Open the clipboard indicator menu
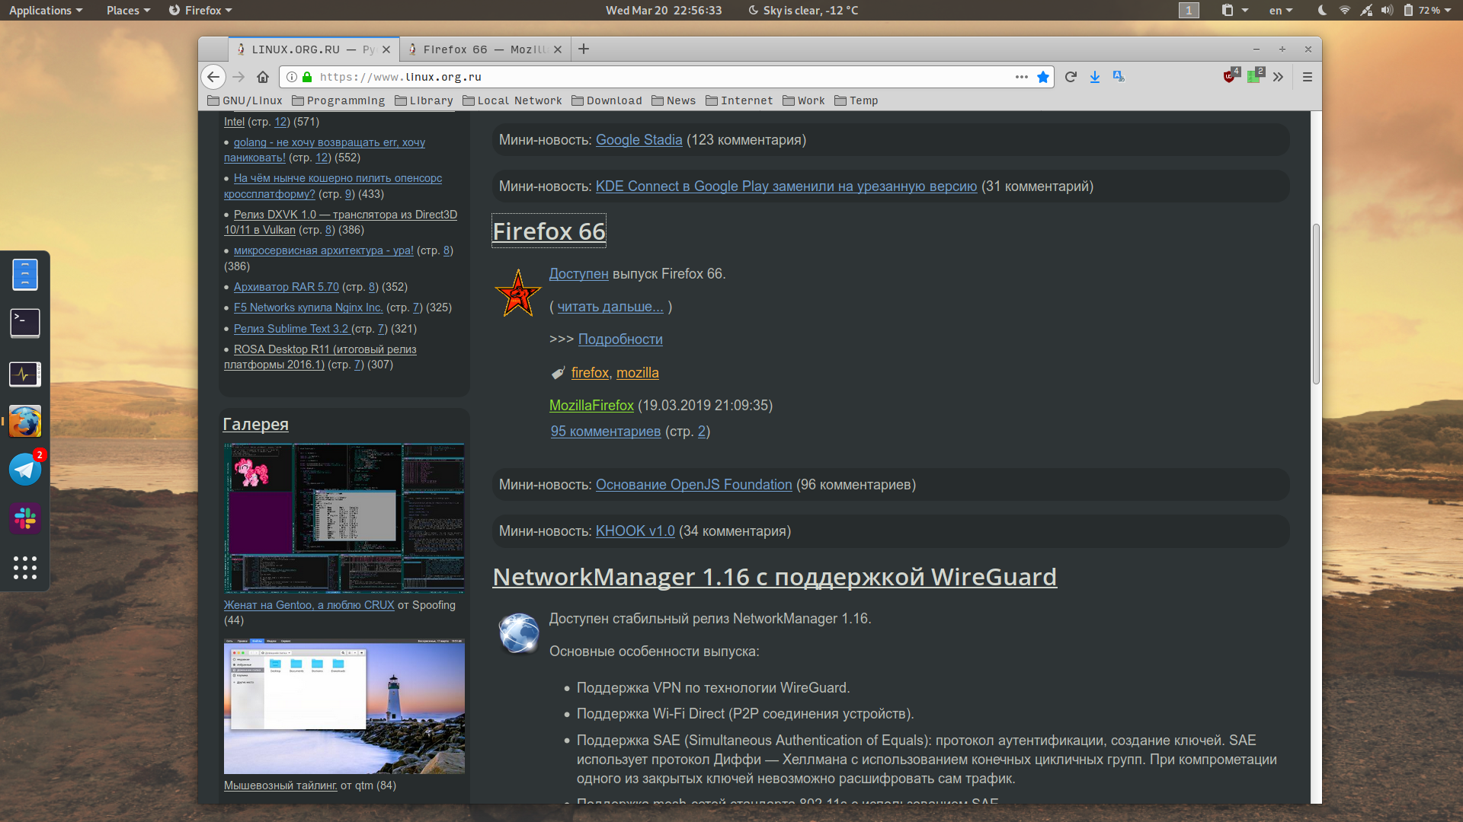The width and height of the screenshot is (1463, 822). 1234,10
